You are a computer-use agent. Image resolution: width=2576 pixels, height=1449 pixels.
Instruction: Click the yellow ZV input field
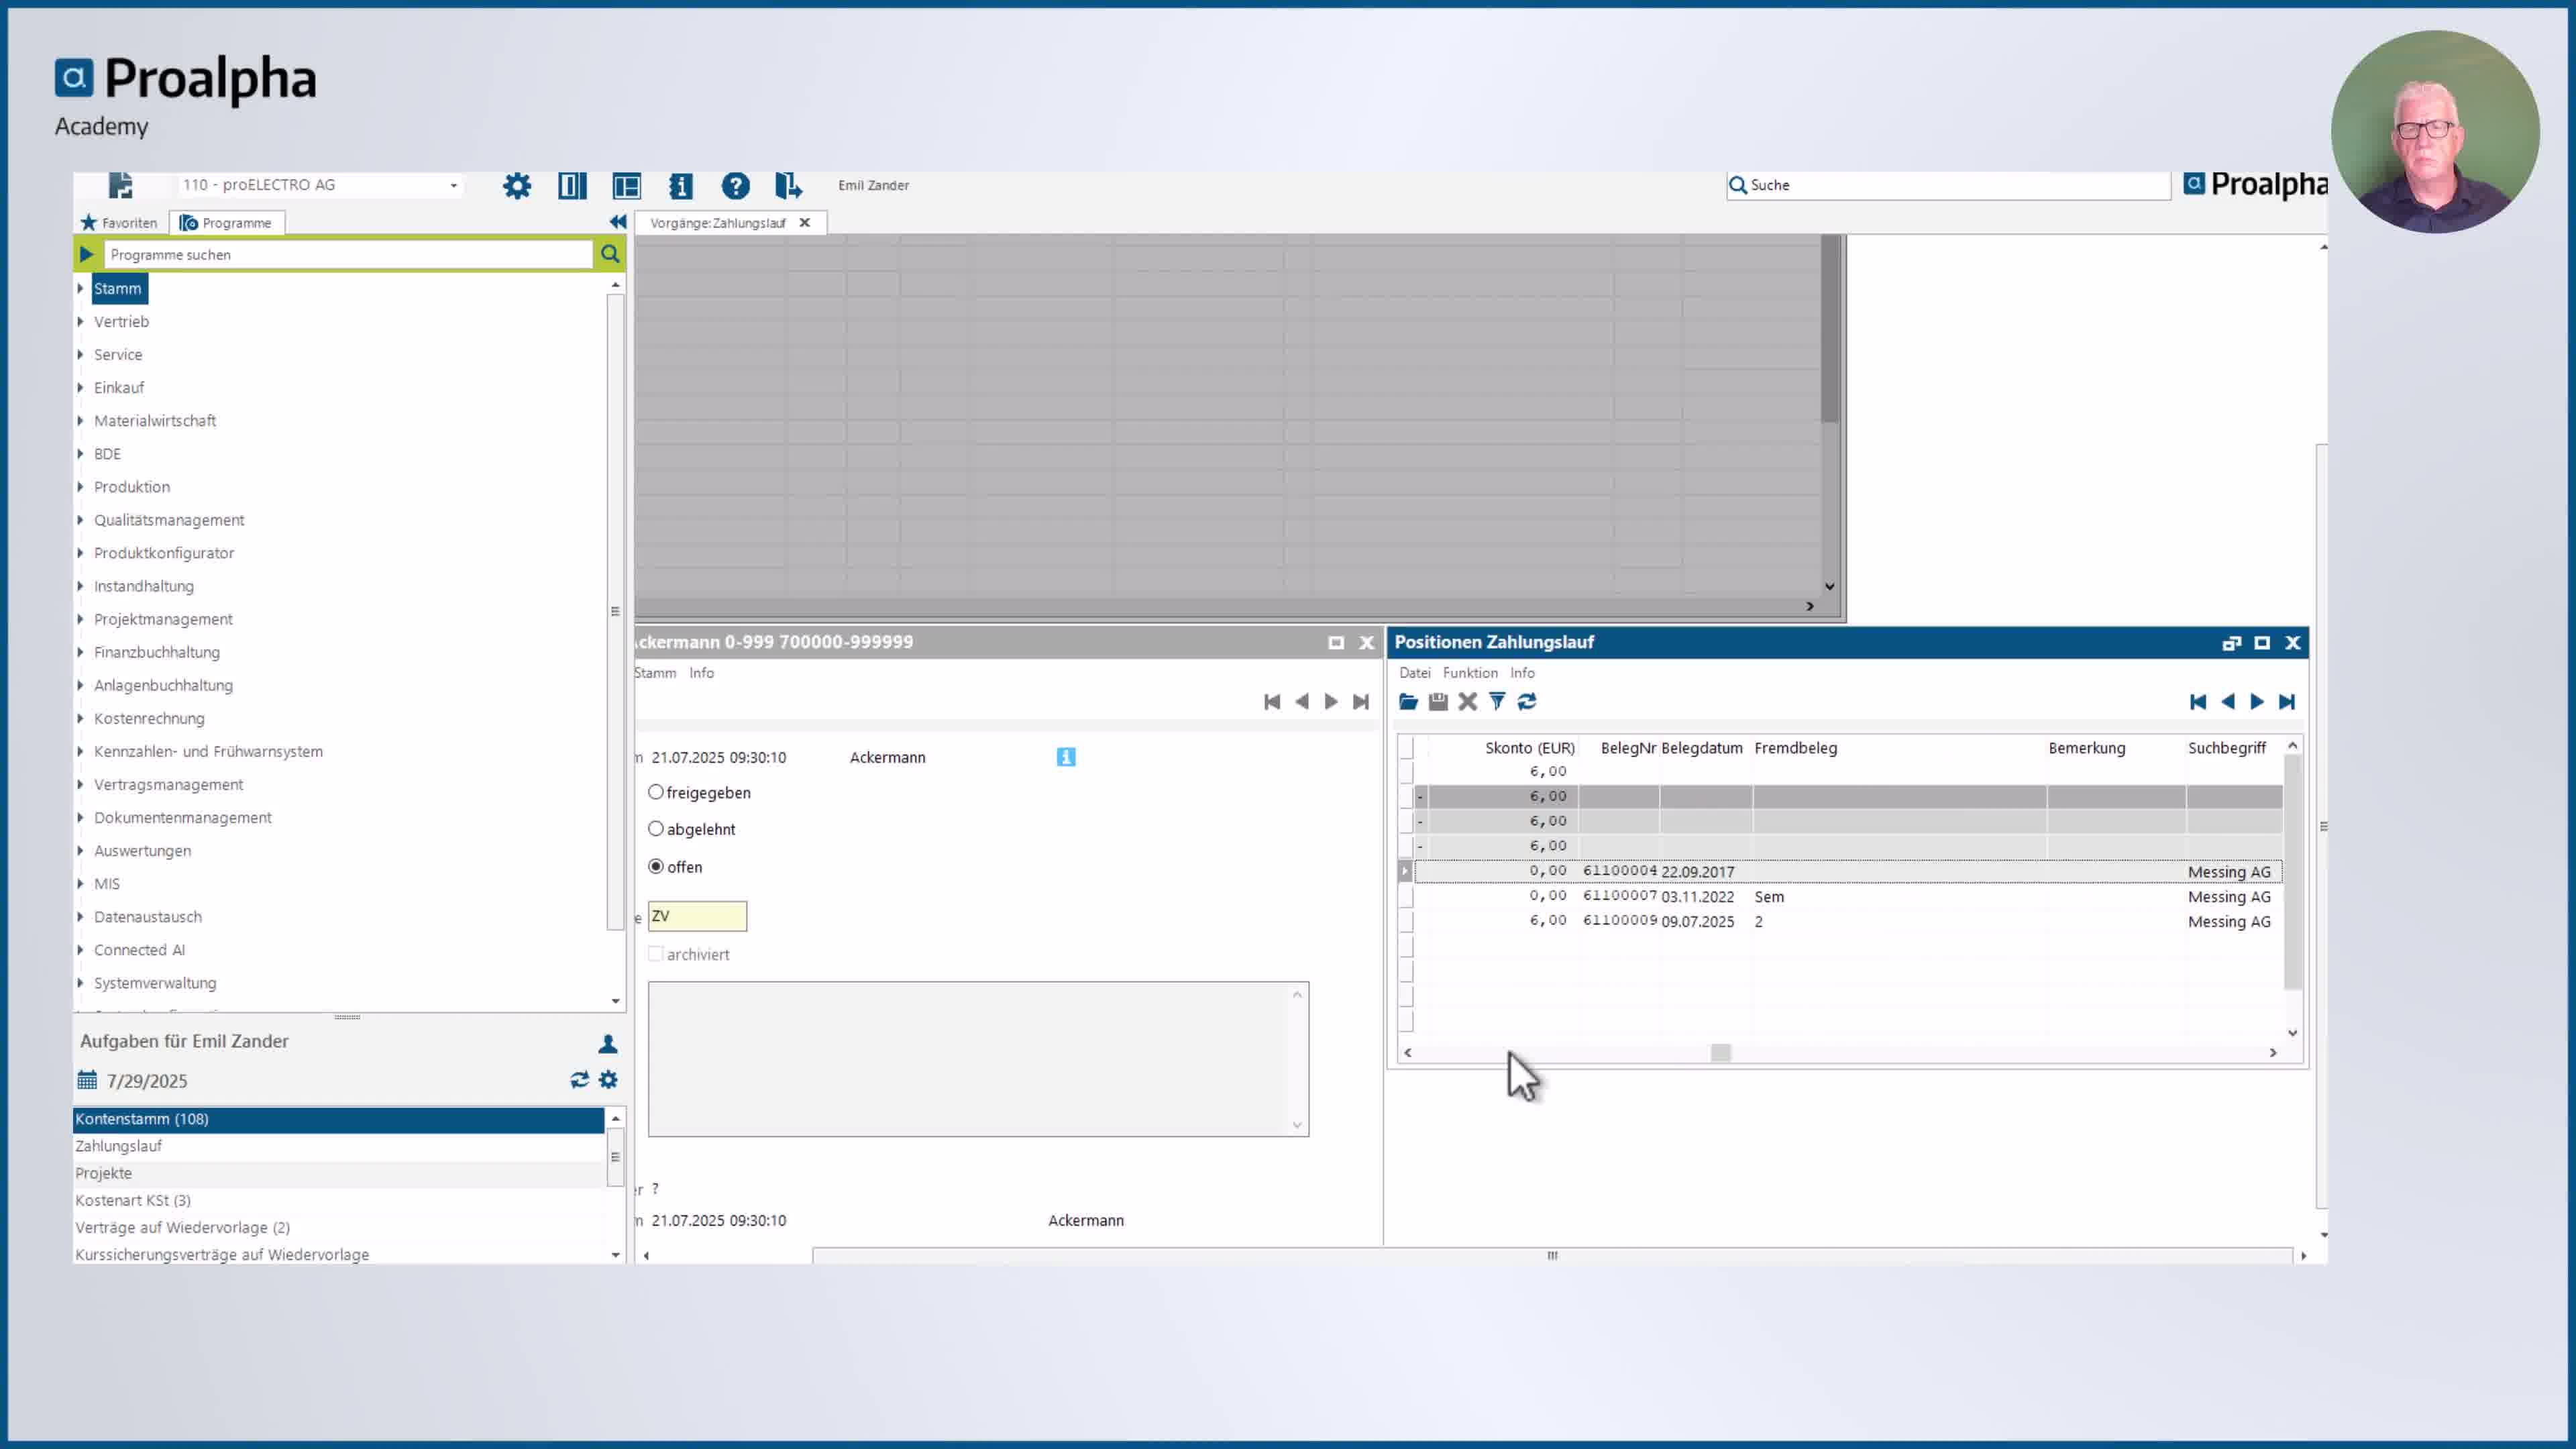pos(697,916)
